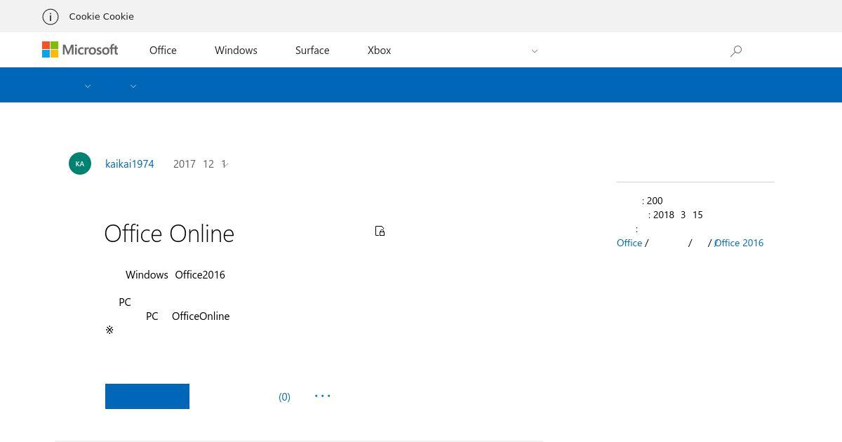Click the KA user avatar
Viewport: 842px width, 442px height.
[80, 163]
